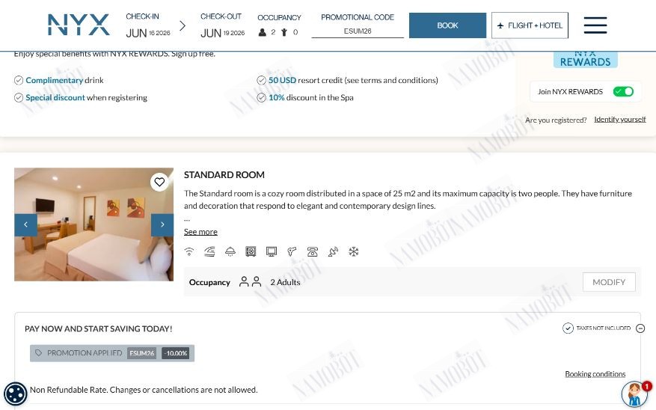Click the safe box amenity icon
Image resolution: width=656 pixels, height=410 pixels.
[251, 251]
